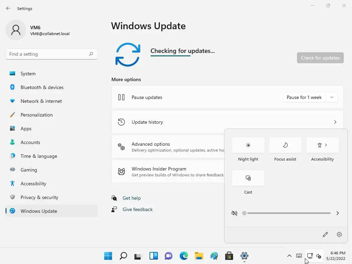Unmute using the volume speaker icon
The image size is (352, 264).
[234, 213]
